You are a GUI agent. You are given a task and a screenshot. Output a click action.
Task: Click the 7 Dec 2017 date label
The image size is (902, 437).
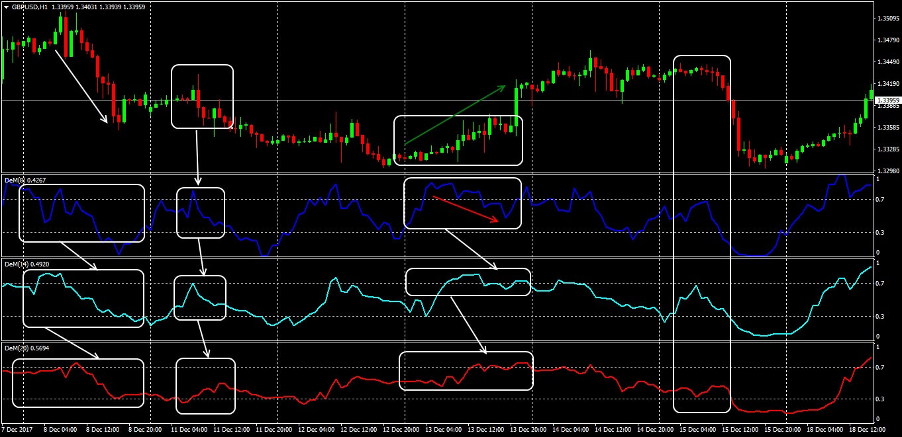coord(17,430)
